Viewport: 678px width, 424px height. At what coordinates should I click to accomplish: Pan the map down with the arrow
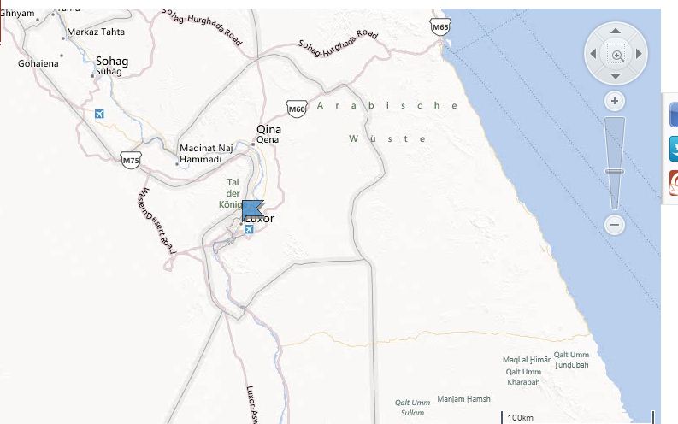point(616,76)
